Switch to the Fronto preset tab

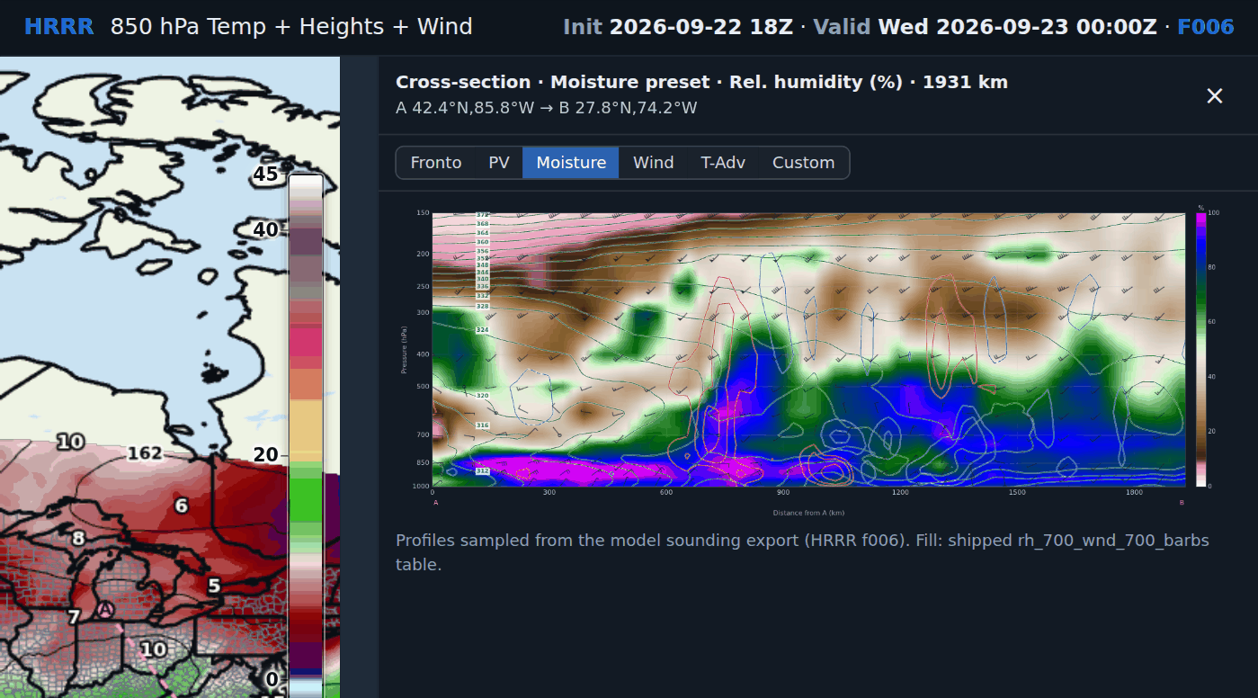pos(436,163)
